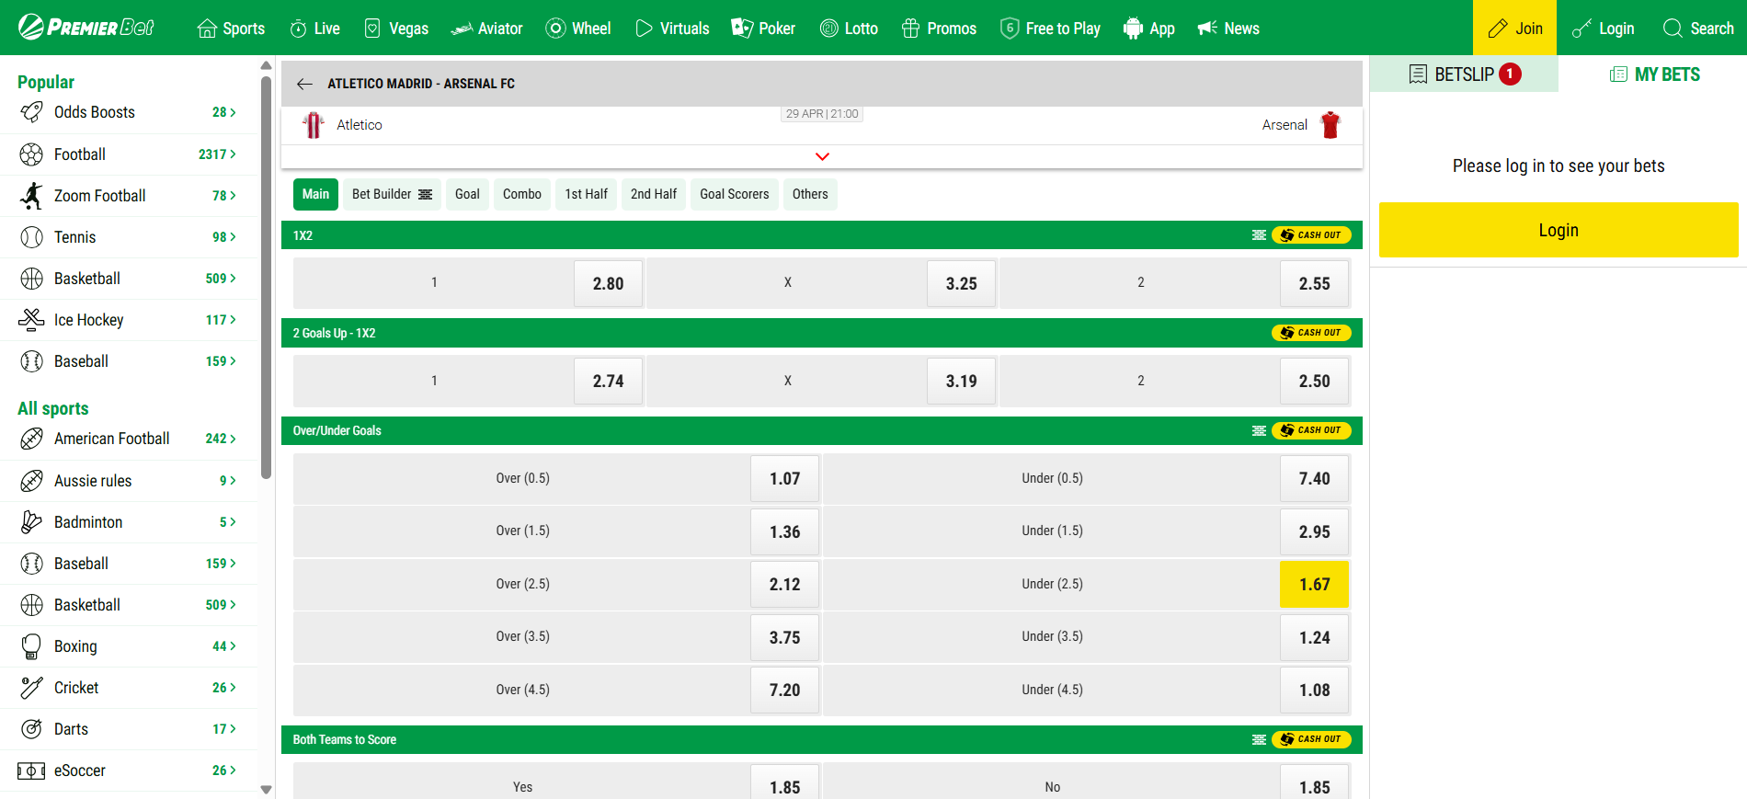Open the 1st Half tab

click(586, 194)
